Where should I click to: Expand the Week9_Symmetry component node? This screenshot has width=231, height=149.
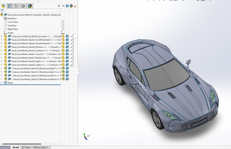pyautogui.click(x=1, y=36)
